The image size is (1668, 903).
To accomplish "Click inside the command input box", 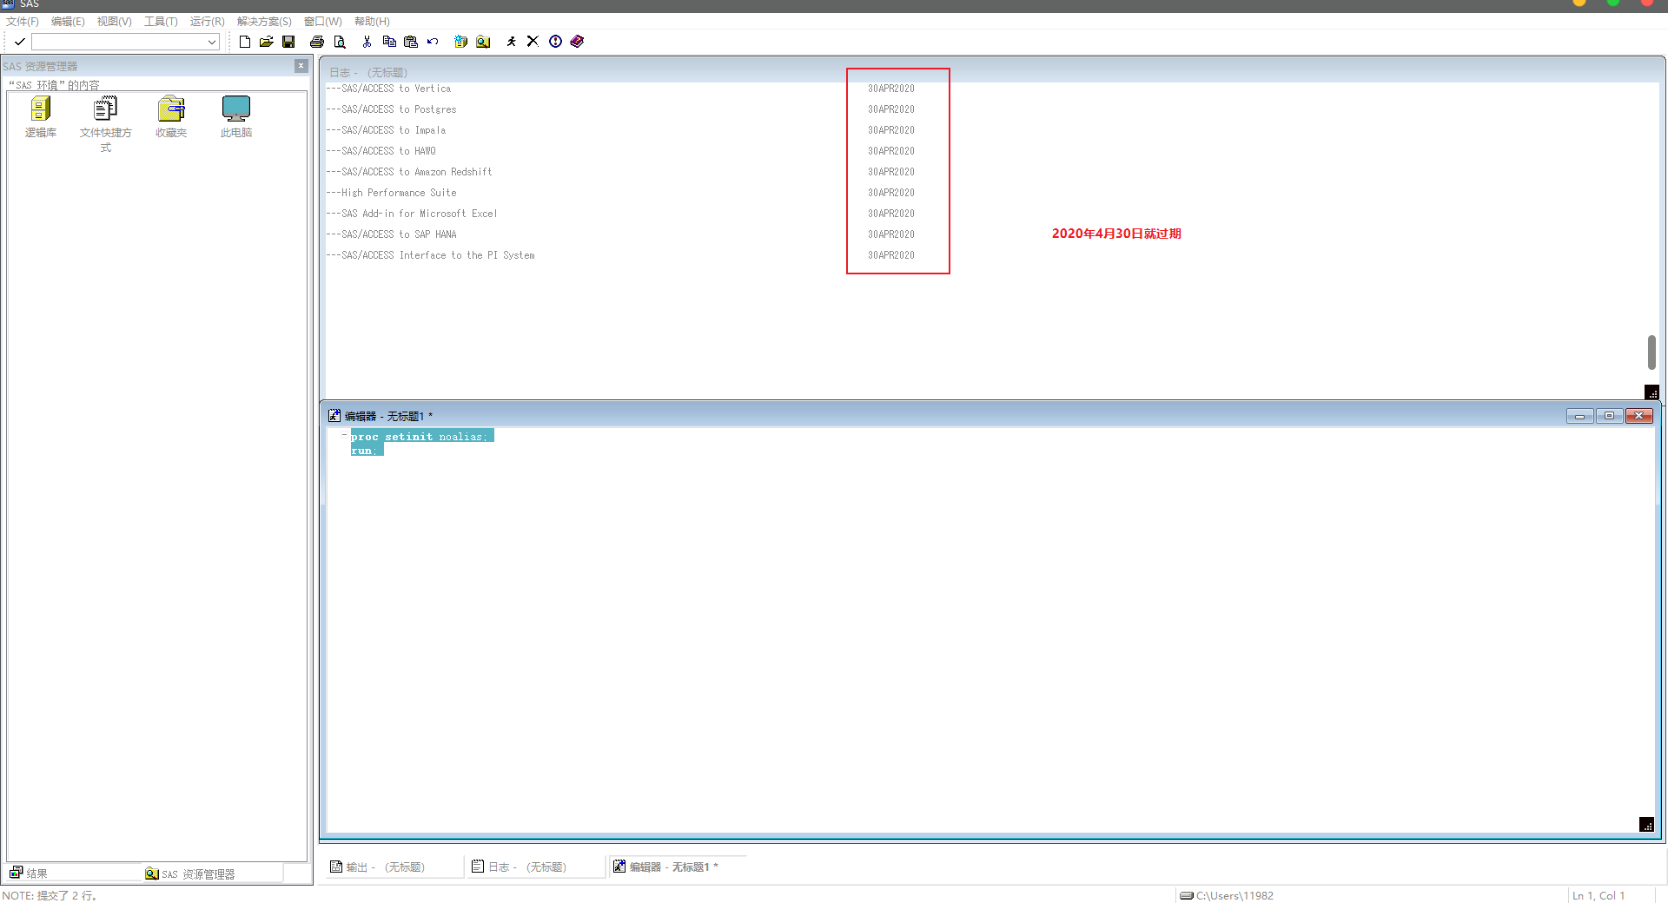I will [x=119, y=42].
